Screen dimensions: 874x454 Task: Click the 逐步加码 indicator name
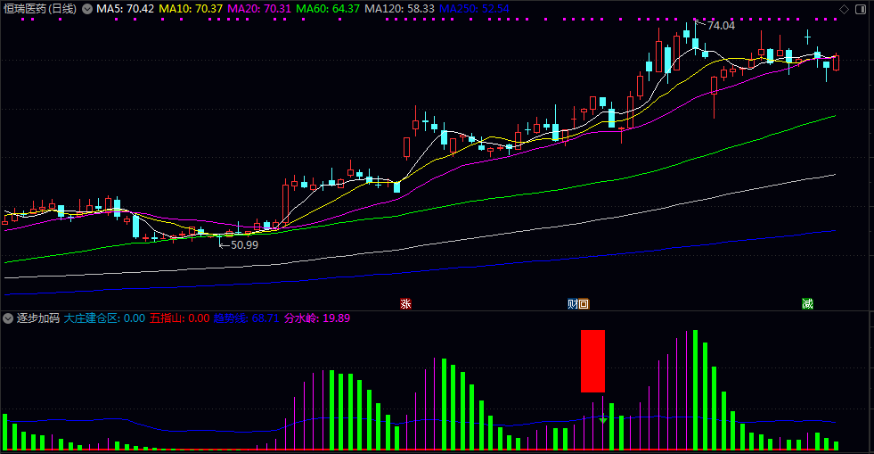[38, 318]
